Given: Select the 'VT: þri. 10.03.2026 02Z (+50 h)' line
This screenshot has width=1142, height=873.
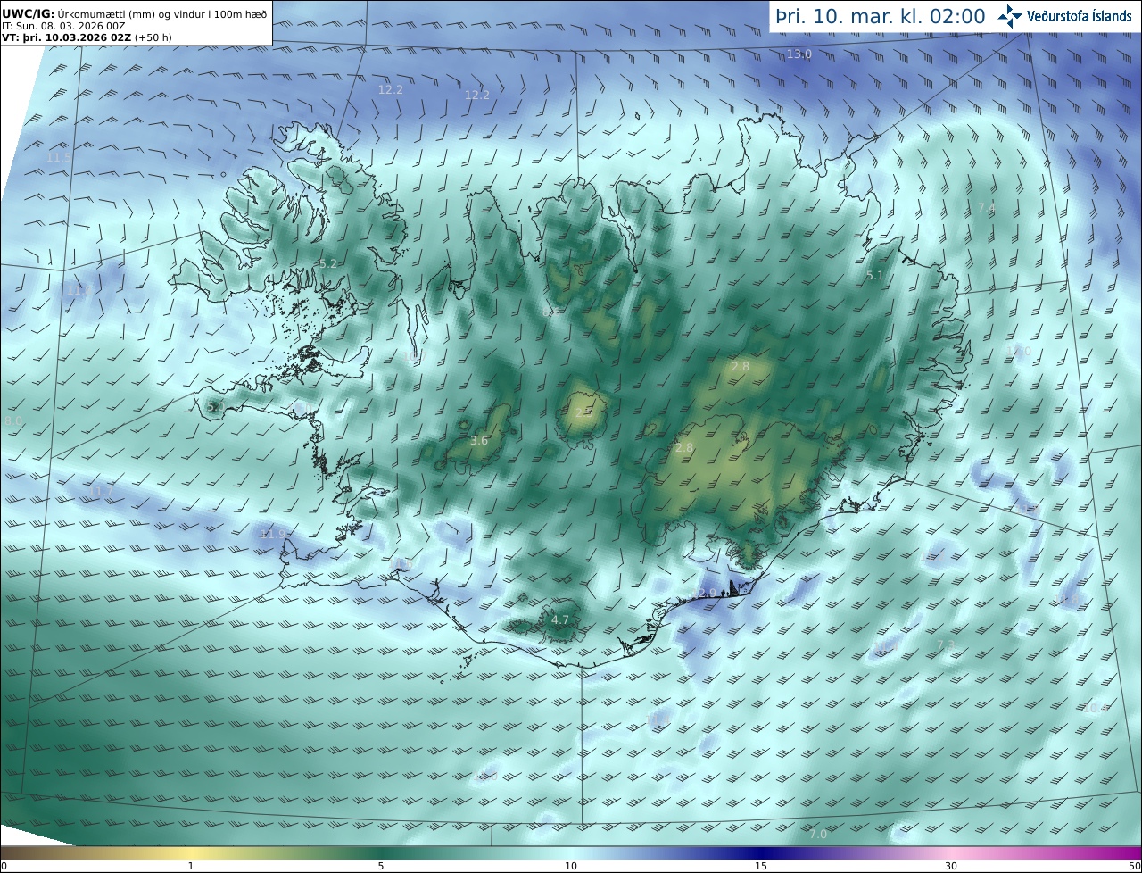Looking at the screenshot, I should click(87, 37).
